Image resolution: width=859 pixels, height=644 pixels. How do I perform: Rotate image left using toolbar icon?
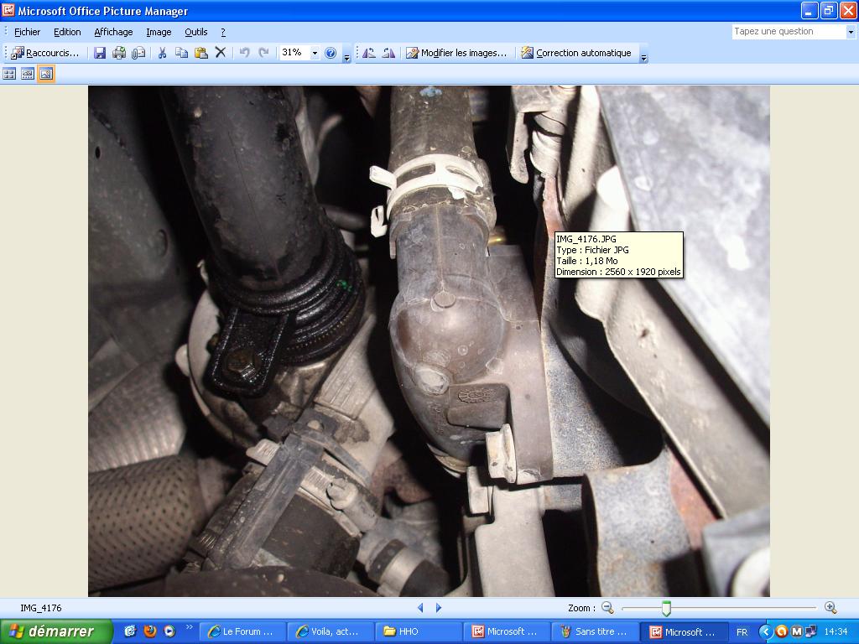pos(368,53)
